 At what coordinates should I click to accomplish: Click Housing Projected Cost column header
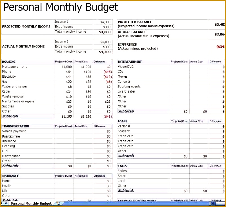click(63, 62)
